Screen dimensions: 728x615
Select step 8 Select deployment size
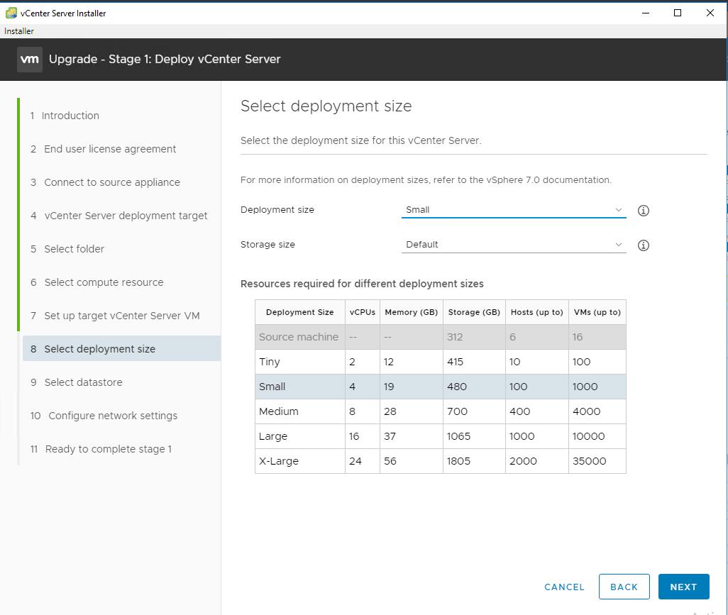(x=121, y=348)
